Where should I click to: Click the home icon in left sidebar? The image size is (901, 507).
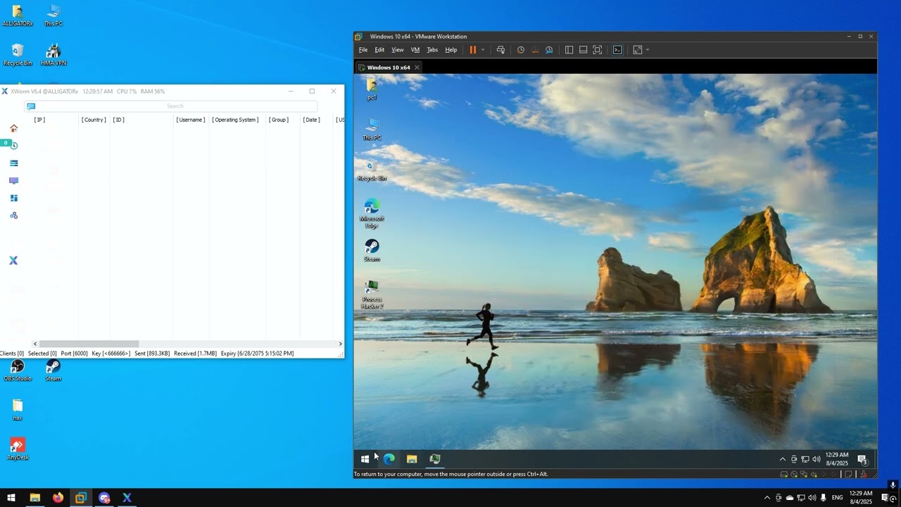click(13, 128)
